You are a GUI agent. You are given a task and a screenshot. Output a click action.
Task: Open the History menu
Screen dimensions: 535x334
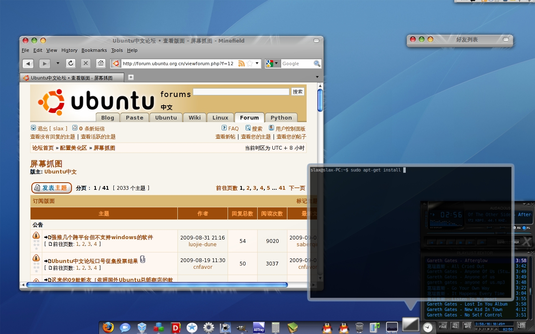coord(69,50)
